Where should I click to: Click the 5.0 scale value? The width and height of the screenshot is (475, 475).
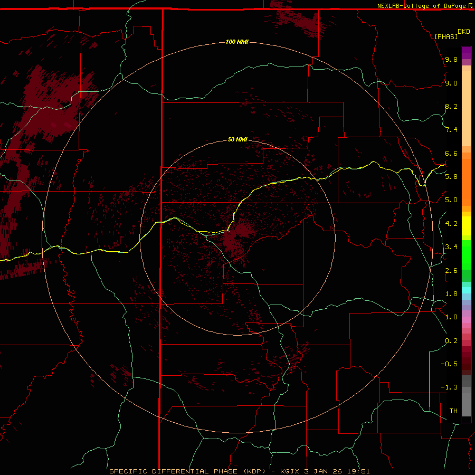coord(451,200)
